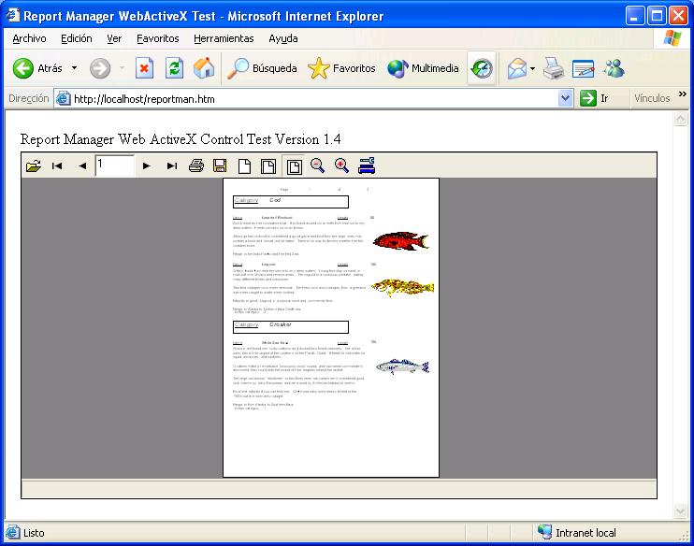Expand the Atrás history dropdown arrow
The image size is (694, 546).
[x=75, y=68]
